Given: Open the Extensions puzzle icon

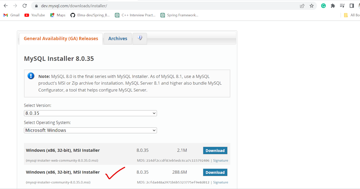Looking at the screenshot, I should 333,6.
